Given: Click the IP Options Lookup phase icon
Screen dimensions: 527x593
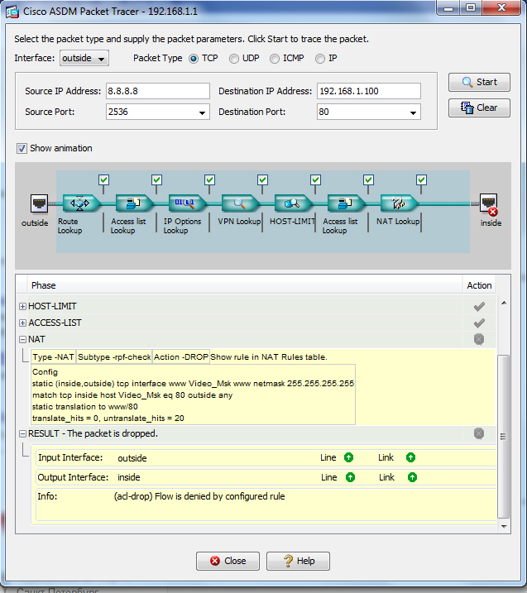Looking at the screenshot, I should [187, 203].
